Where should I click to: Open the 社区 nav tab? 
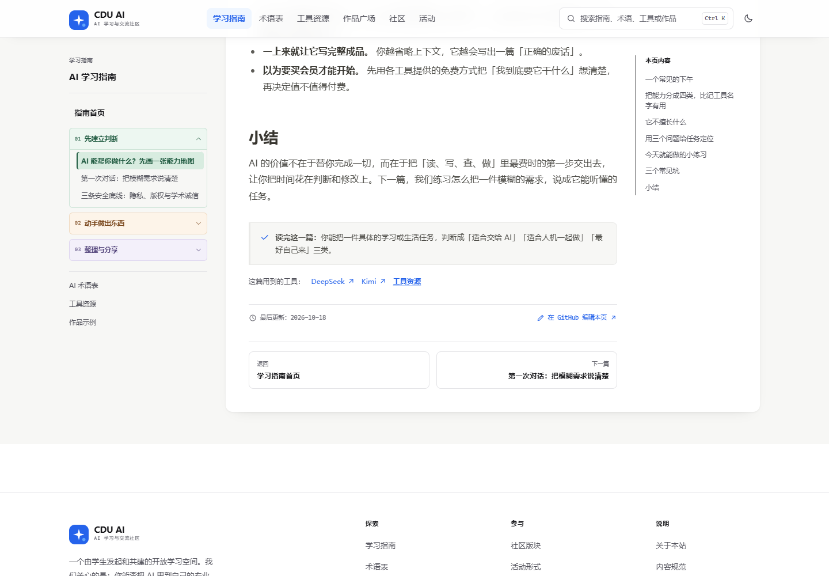click(x=397, y=18)
